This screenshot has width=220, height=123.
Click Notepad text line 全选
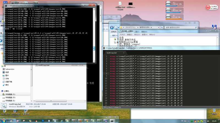tap(121, 37)
